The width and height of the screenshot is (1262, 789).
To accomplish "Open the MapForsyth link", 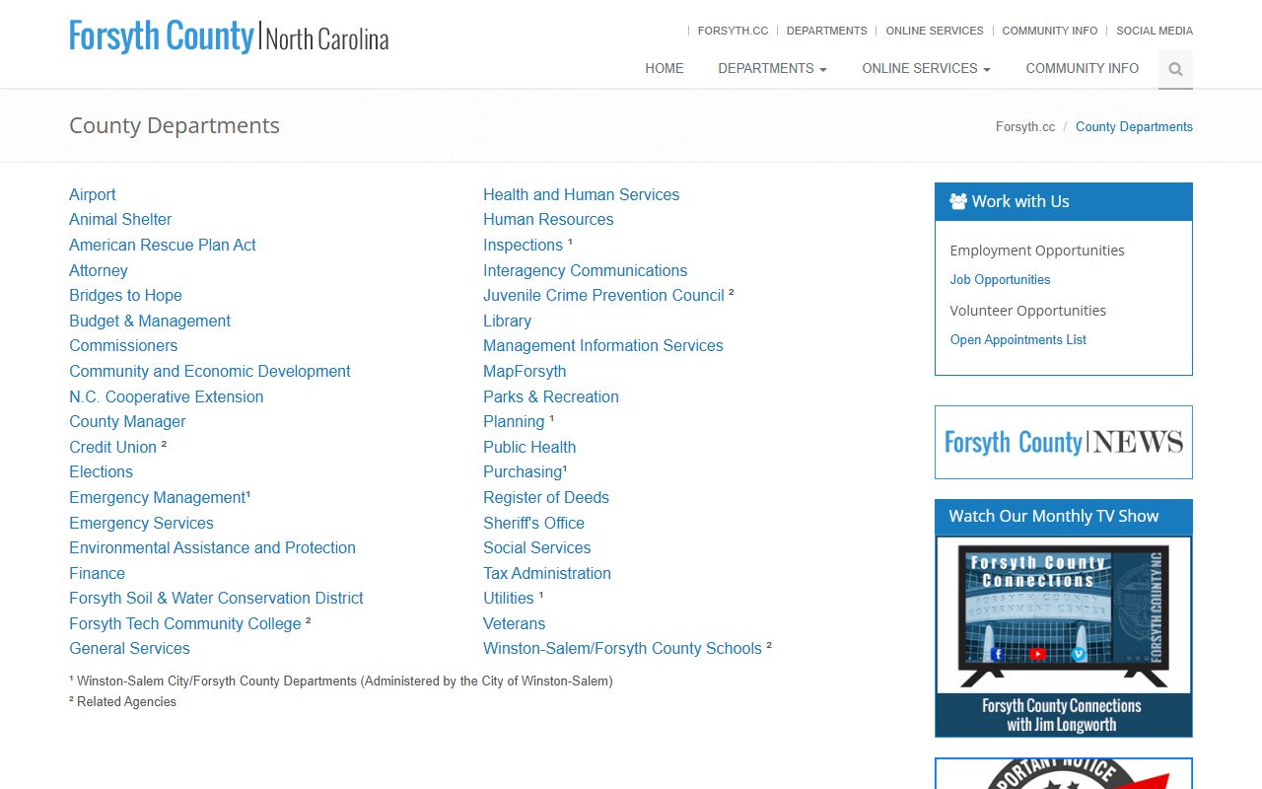I will tap(525, 371).
